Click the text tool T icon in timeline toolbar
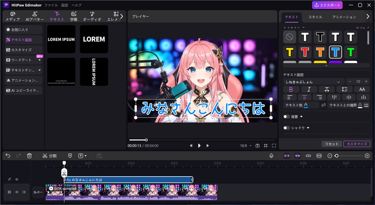Viewport: 375px width, 205px height. (81, 156)
